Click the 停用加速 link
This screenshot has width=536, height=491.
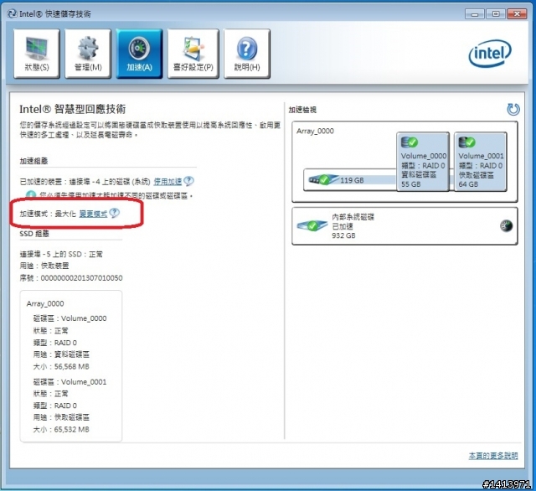[x=167, y=181]
